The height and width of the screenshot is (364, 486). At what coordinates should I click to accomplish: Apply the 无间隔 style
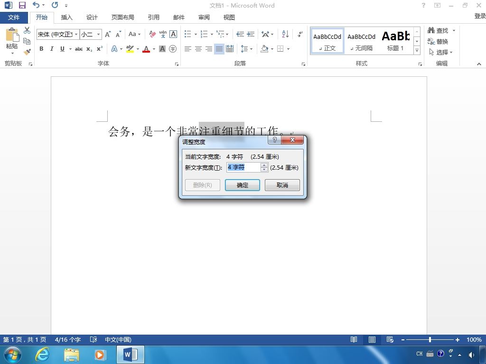(x=361, y=41)
